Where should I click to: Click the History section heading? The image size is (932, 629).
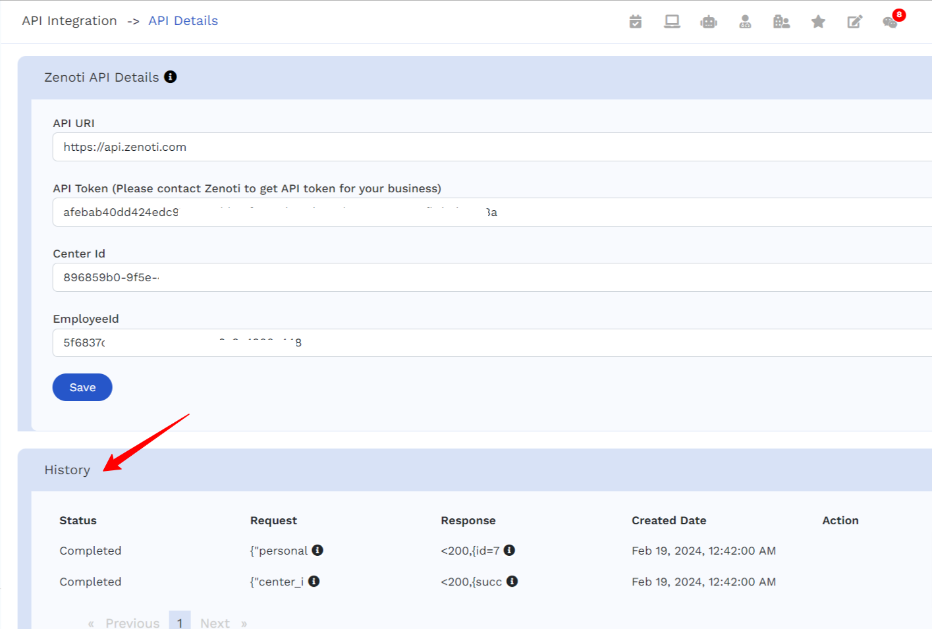point(67,470)
